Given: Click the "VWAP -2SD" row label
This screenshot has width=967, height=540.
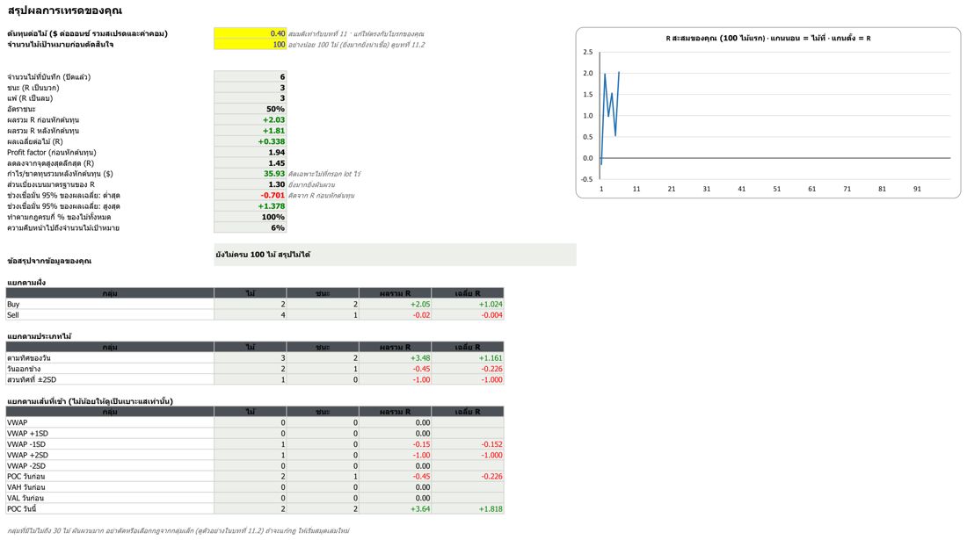Looking at the screenshot, I should (x=110, y=465).
